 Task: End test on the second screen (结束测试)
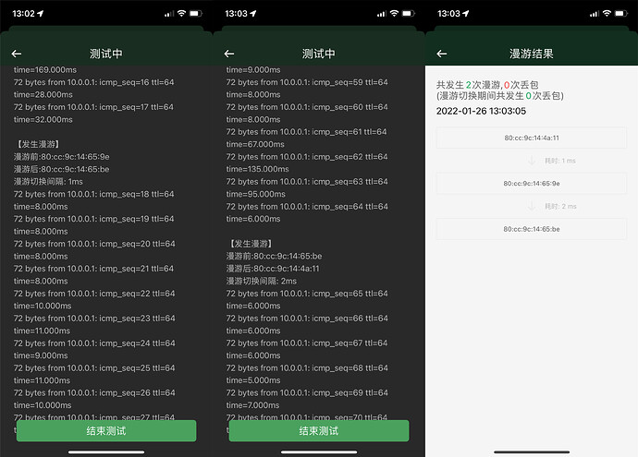pos(319,430)
